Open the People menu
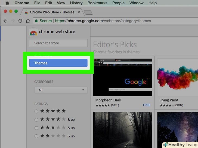 pyautogui.click(x=118, y=3)
